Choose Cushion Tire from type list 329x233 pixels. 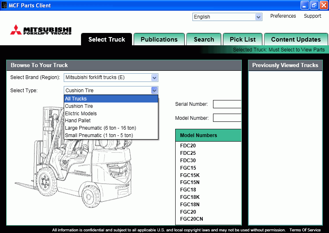[x=111, y=106]
